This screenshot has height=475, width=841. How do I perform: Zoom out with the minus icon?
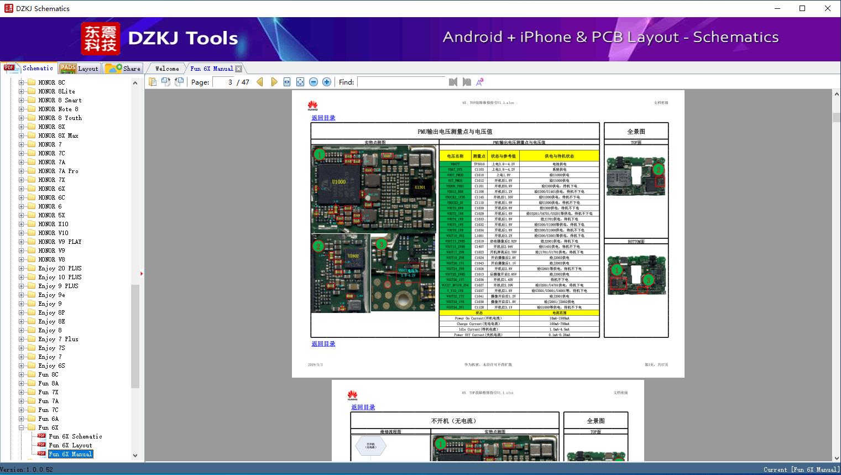point(314,82)
